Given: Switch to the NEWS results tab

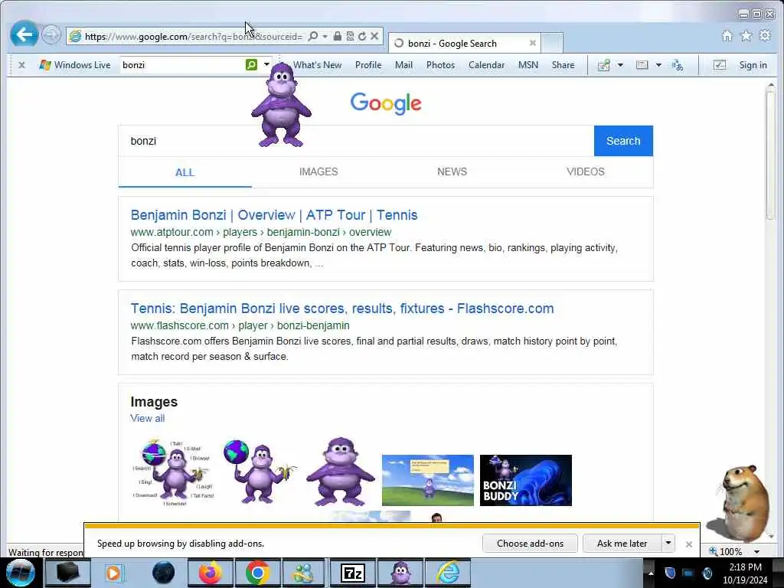Looking at the screenshot, I should tap(452, 171).
